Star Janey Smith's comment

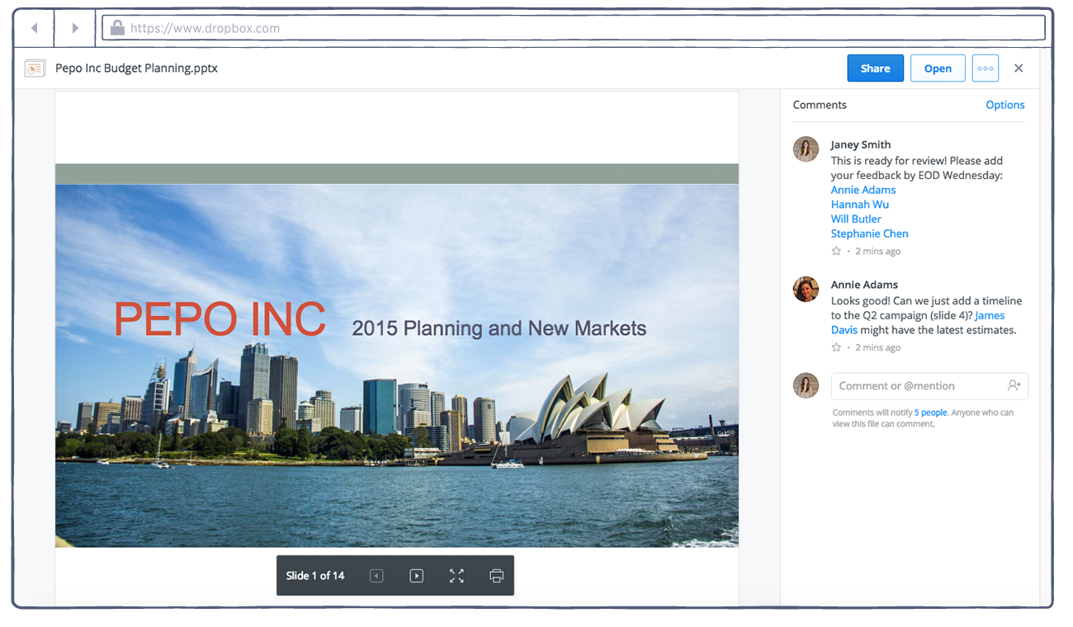pos(836,251)
